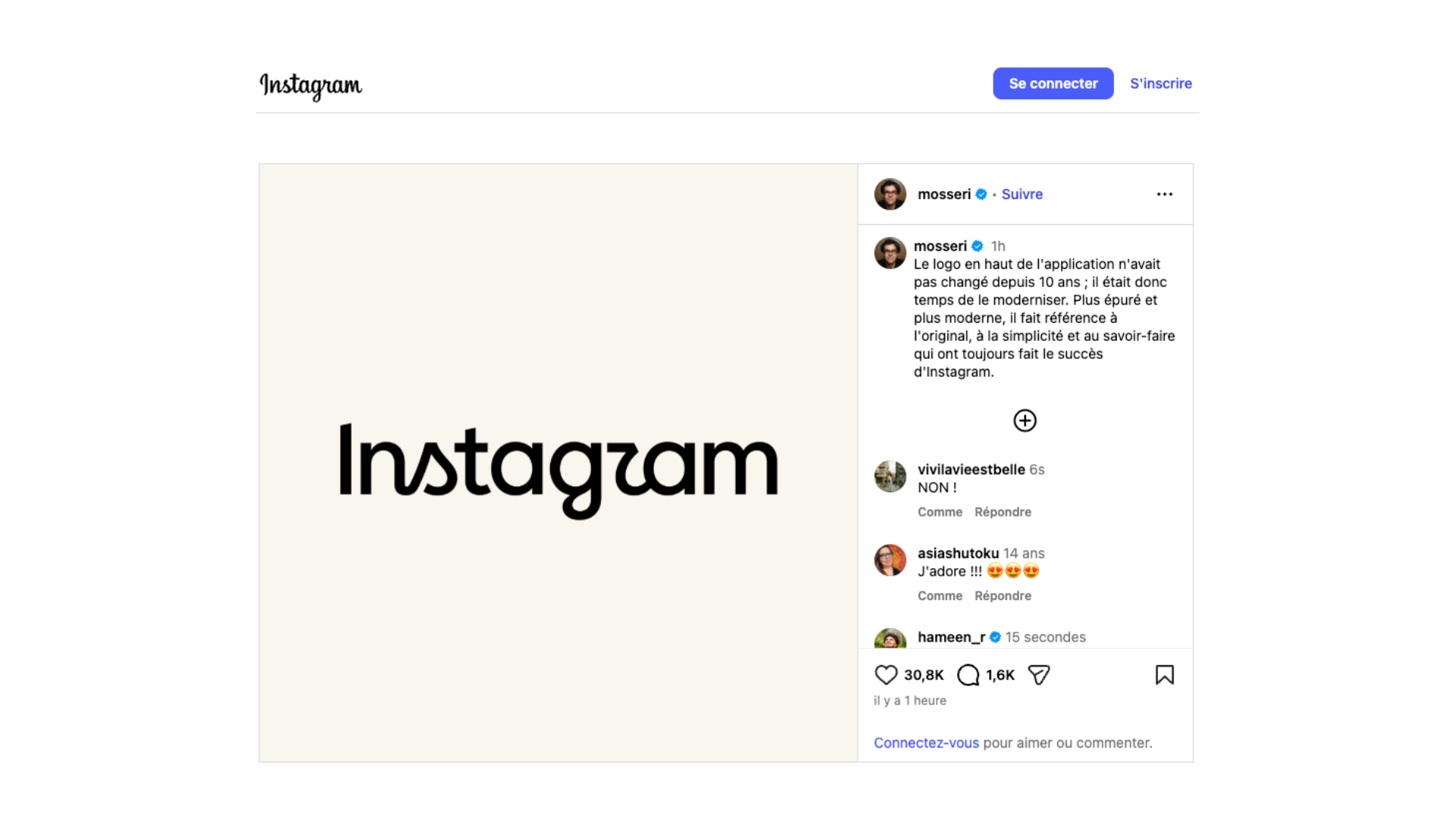The height and width of the screenshot is (818, 1455).
Task: Open the three-dot more options menu
Action: coord(1165,195)
